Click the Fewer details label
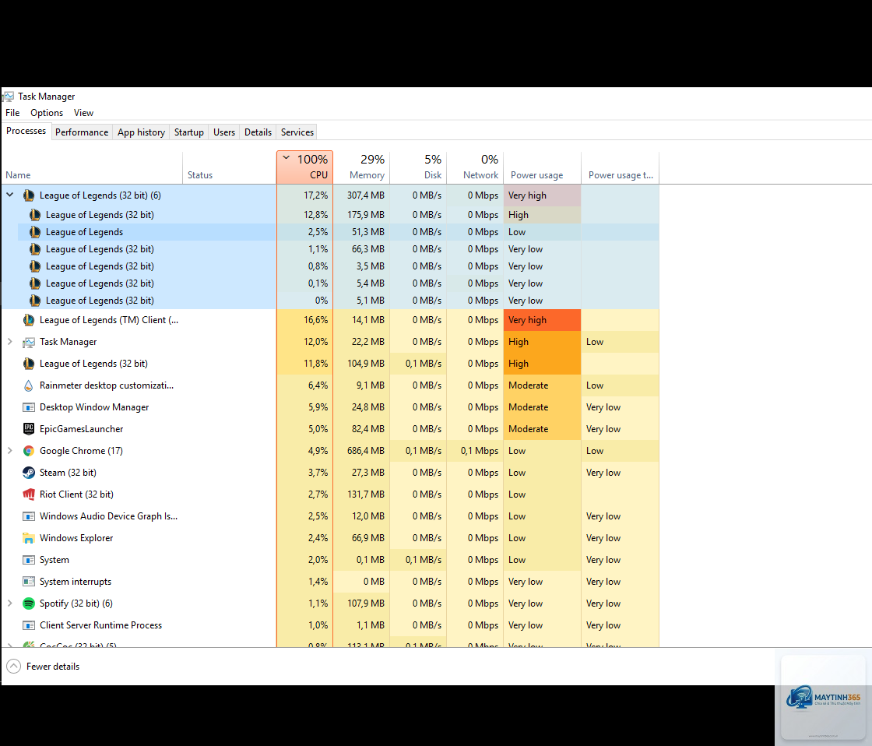This screenshot has height=746, width=872. click(53, 667)
